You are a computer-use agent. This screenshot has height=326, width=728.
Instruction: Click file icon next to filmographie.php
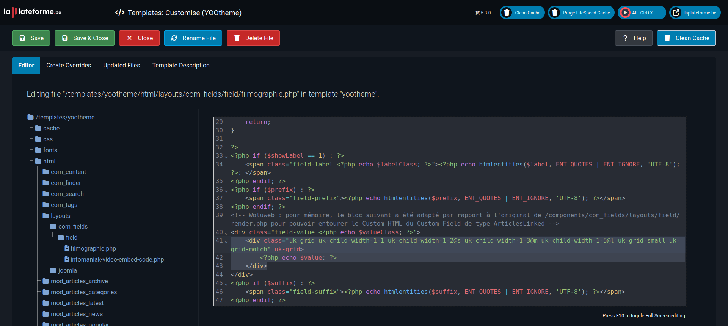click(67, 248)
